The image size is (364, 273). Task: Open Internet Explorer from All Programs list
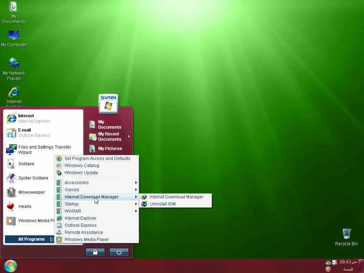coord(97,218)
